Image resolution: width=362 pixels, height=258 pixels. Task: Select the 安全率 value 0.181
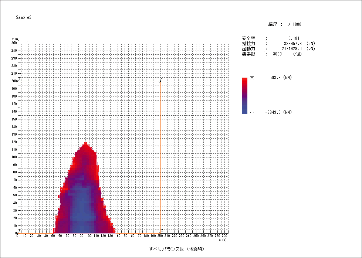pyautogui.click(x=294, y=38)
